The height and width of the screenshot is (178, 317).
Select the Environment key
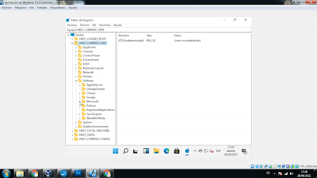pos(91,60)
